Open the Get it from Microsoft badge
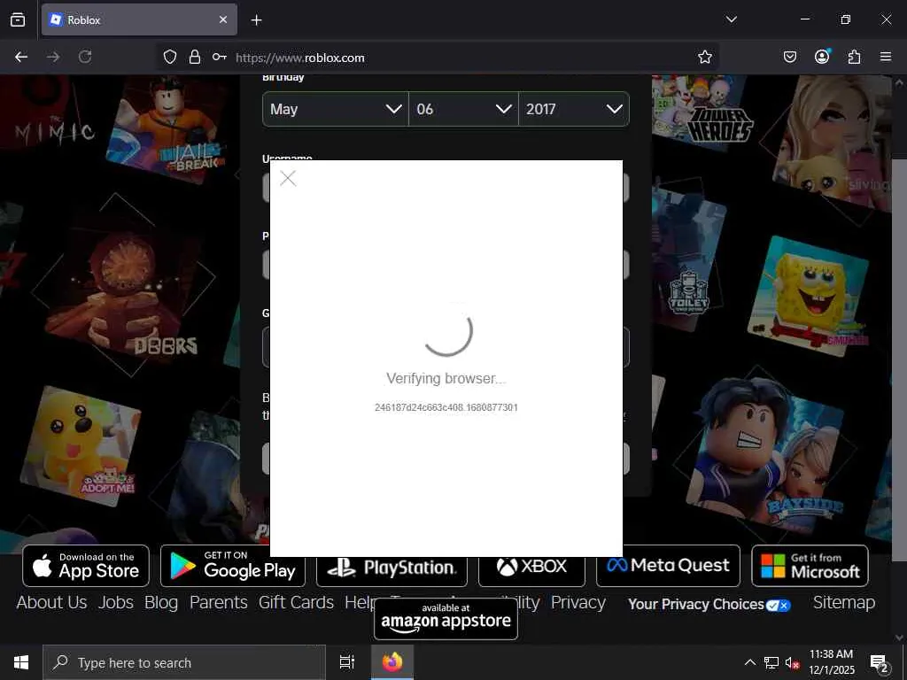 pyautogui.click(x=810, y=566)
